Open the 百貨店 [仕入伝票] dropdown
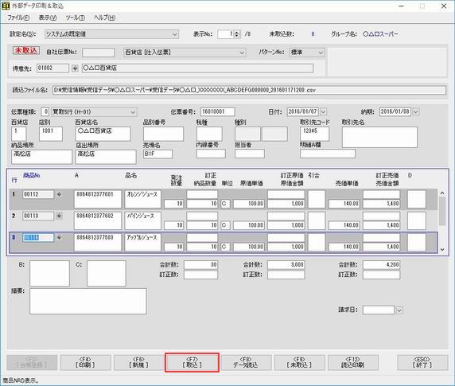 (242, 53)
